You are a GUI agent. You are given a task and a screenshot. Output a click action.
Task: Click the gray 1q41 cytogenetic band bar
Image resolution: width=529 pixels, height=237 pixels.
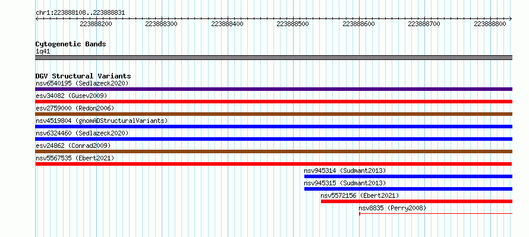[x=273, y=58]
